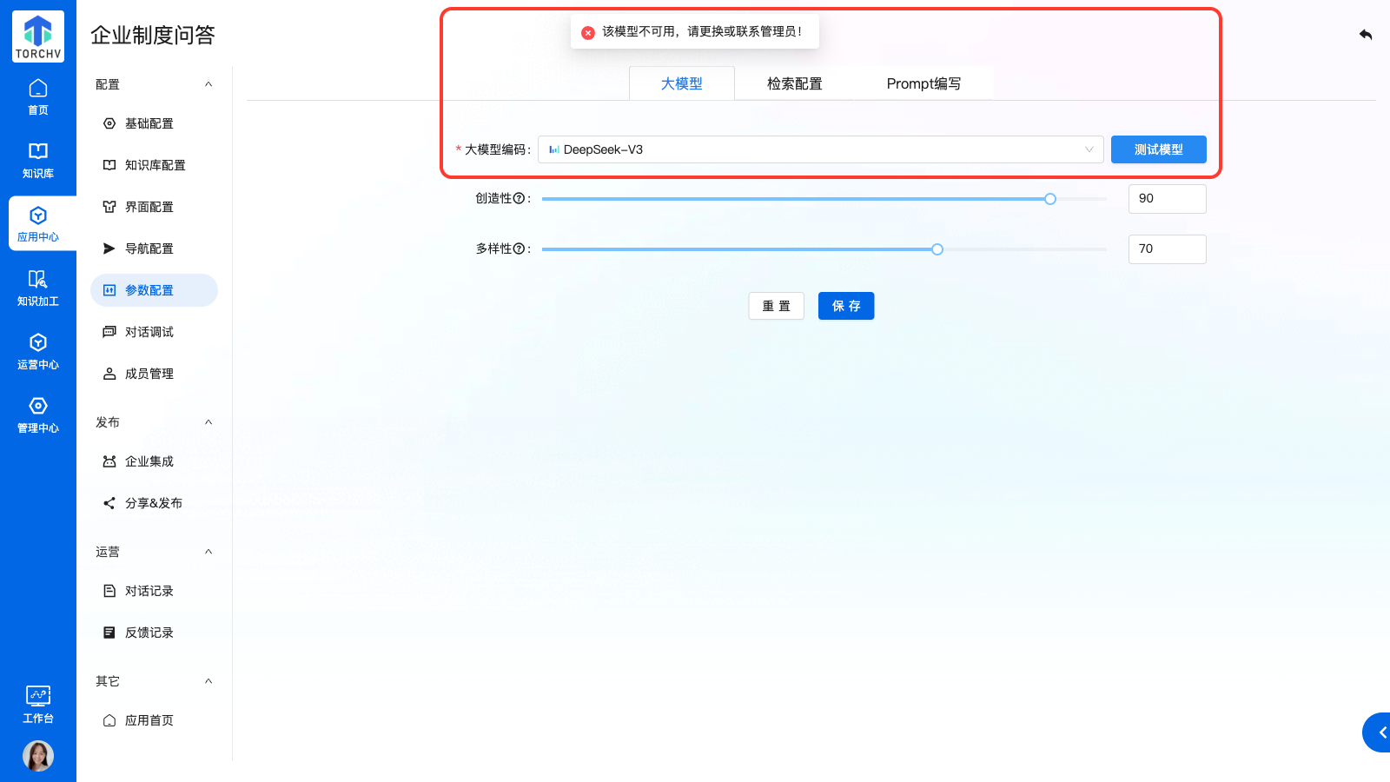Screen dimensions: 1390x782
Task: Expand the blue side drawer handle
Action: click(1379, 732)
